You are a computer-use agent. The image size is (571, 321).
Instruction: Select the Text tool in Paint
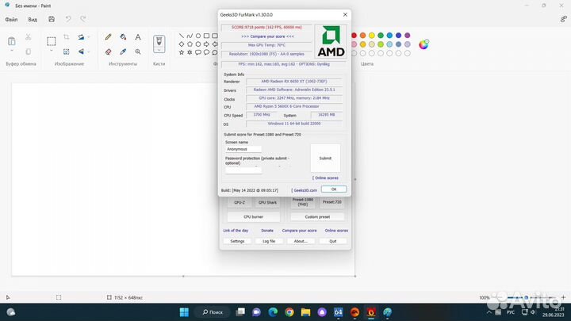[138, 37]
